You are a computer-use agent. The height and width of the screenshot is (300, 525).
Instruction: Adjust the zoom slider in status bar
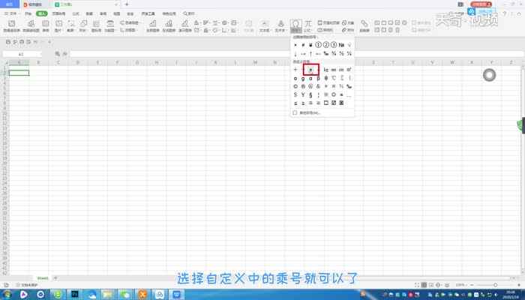coord(495,285)
